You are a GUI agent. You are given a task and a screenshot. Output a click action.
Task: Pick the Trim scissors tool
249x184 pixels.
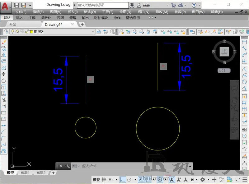(4, 100)
